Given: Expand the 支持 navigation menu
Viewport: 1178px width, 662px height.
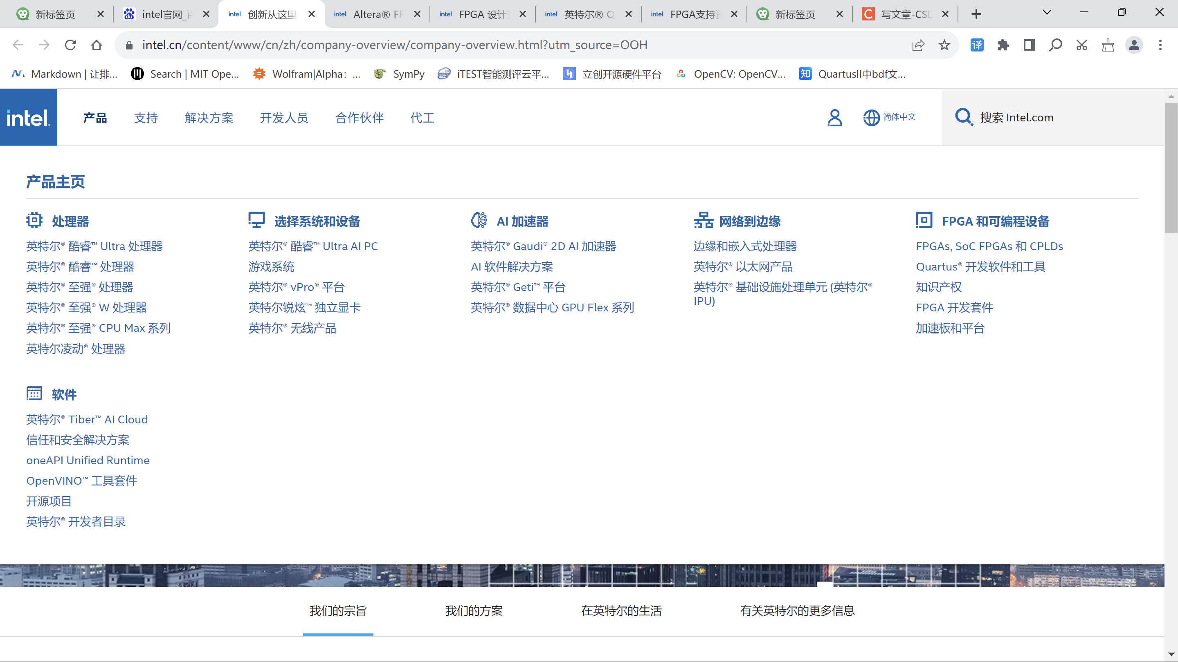Looking at the screenshot, I should click(x=146, y=118).
